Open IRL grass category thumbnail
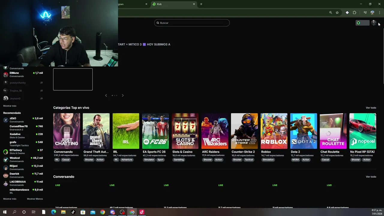Viewport: 384px width, 216px height. [x=126, y=131]
